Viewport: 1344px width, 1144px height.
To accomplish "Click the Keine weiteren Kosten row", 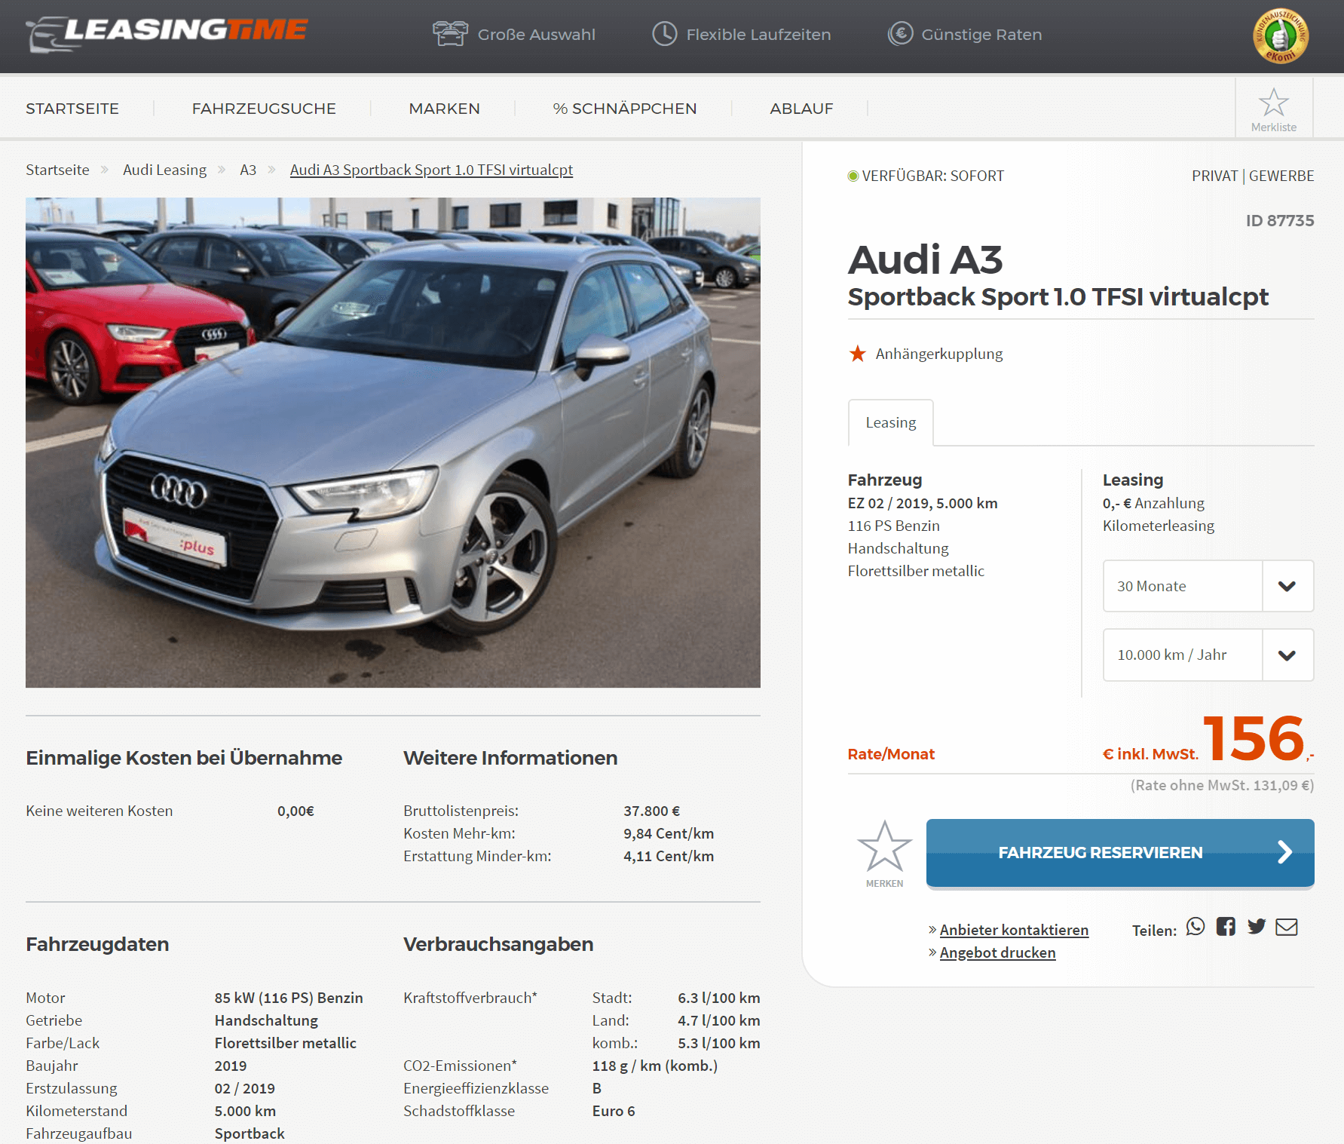I will click(170, 811).
